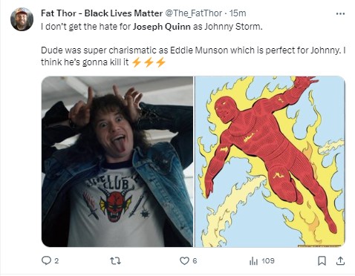This screenshot has width=355, height=276.
Task: Click the reply speech bubble icon
Action: point(46,260)
